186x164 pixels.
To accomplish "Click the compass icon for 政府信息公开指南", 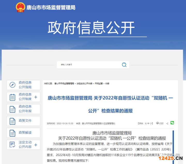I will point(12,85).
